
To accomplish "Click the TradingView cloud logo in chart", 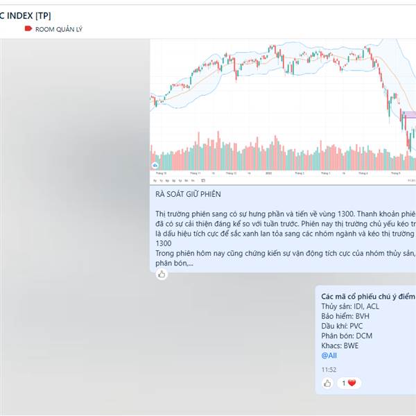I will pos(155,166).
